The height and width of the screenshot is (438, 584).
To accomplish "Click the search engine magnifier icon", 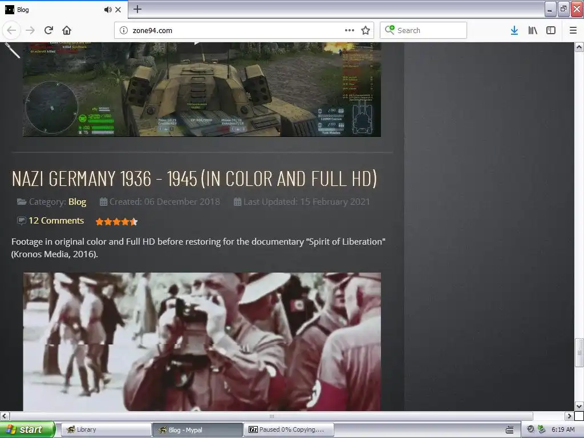I will (x=389, y=30).
